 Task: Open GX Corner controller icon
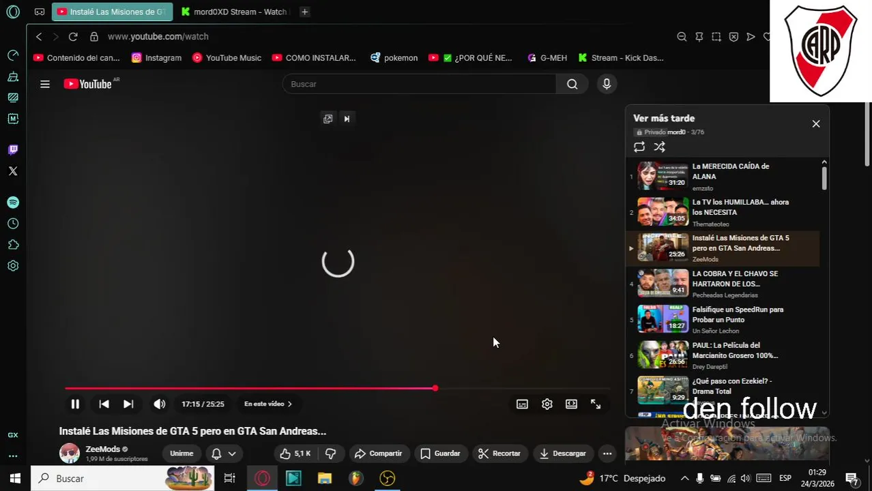(40, 12)
